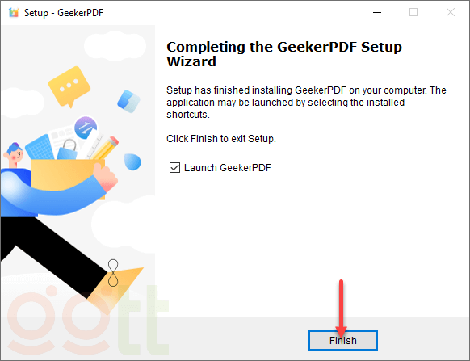Minimize the Setup - GeekerPDF window

pyautogui.click(x=377, y=13)
